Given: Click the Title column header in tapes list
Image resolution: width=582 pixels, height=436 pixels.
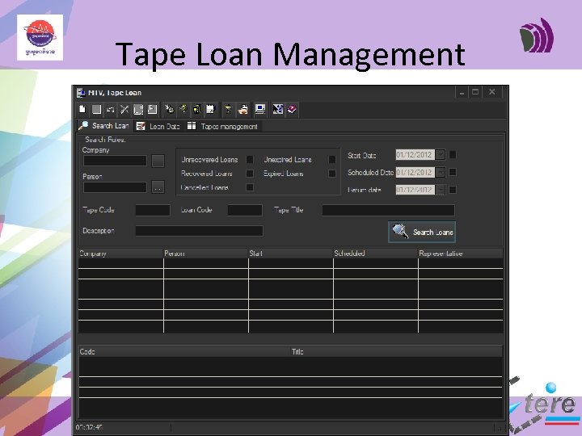Looking at the screenshot, I should tap(396, 351).
